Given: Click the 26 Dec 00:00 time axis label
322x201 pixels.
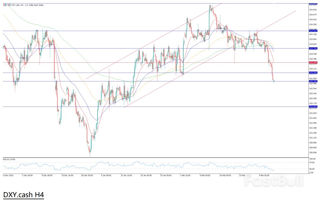Looking at the screenshot, I should pos(87,176).
